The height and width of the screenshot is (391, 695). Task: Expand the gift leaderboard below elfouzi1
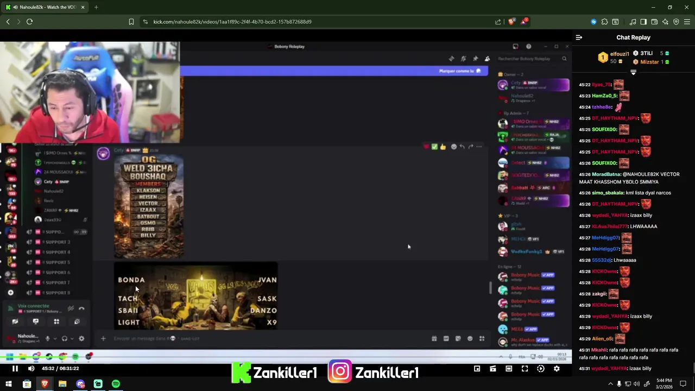tap(633, 72)
